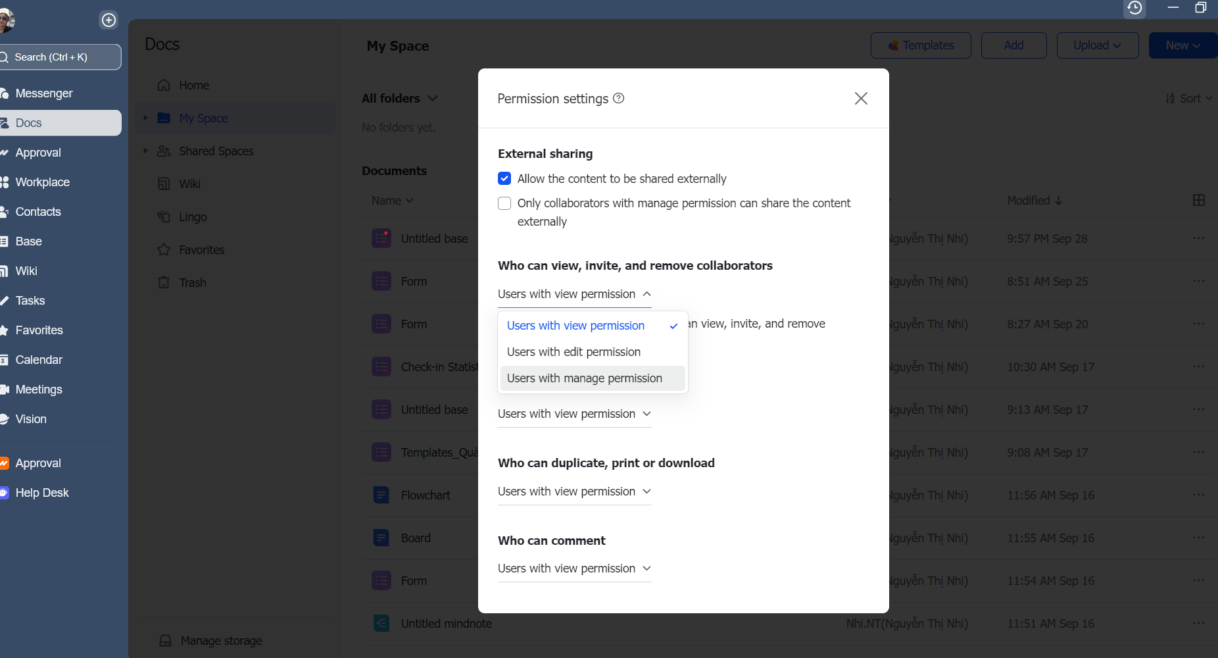Sort by the Modified column header
This screenshot has height=658, width=1218.
point(1035,200)
